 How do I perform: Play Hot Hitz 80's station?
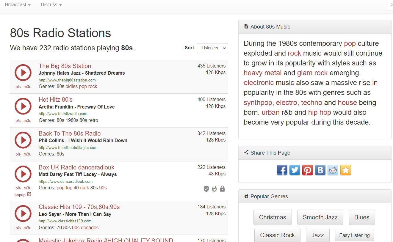[x=23, y=106]
